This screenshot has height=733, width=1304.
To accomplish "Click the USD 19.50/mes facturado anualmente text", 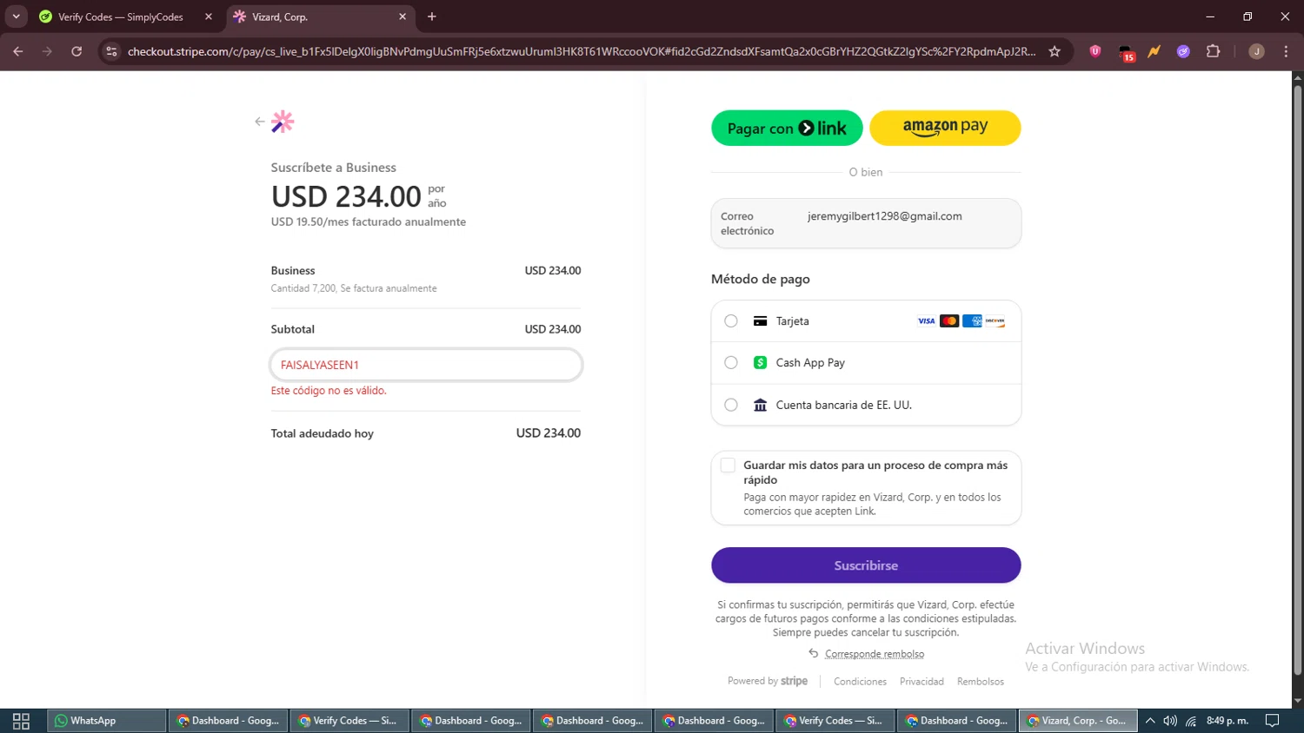I will click(x=369, y=222).
